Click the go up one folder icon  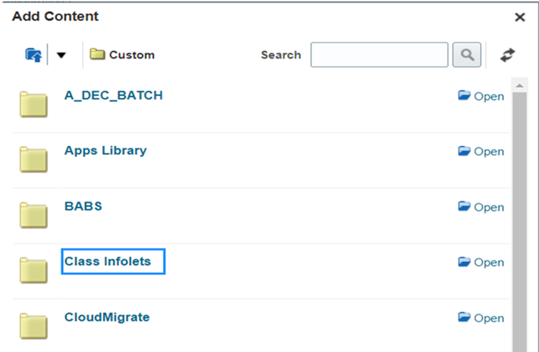click(x=33, y=55)
